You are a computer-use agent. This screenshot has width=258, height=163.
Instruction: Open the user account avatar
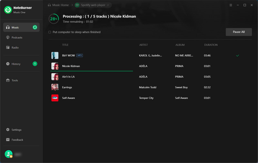pyautogui.click(x=9, y=154)
